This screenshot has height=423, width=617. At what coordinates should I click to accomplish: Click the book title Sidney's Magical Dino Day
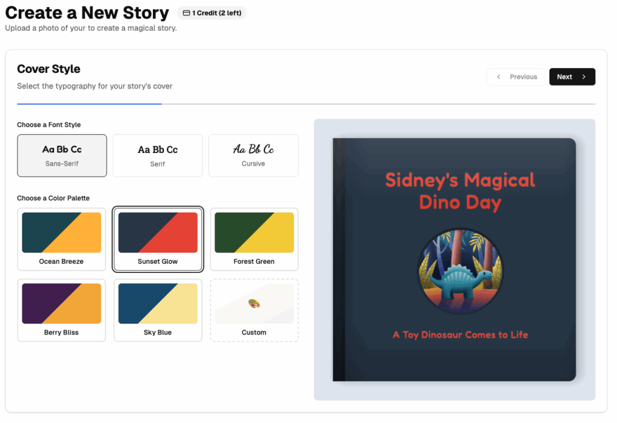(460, 190)
